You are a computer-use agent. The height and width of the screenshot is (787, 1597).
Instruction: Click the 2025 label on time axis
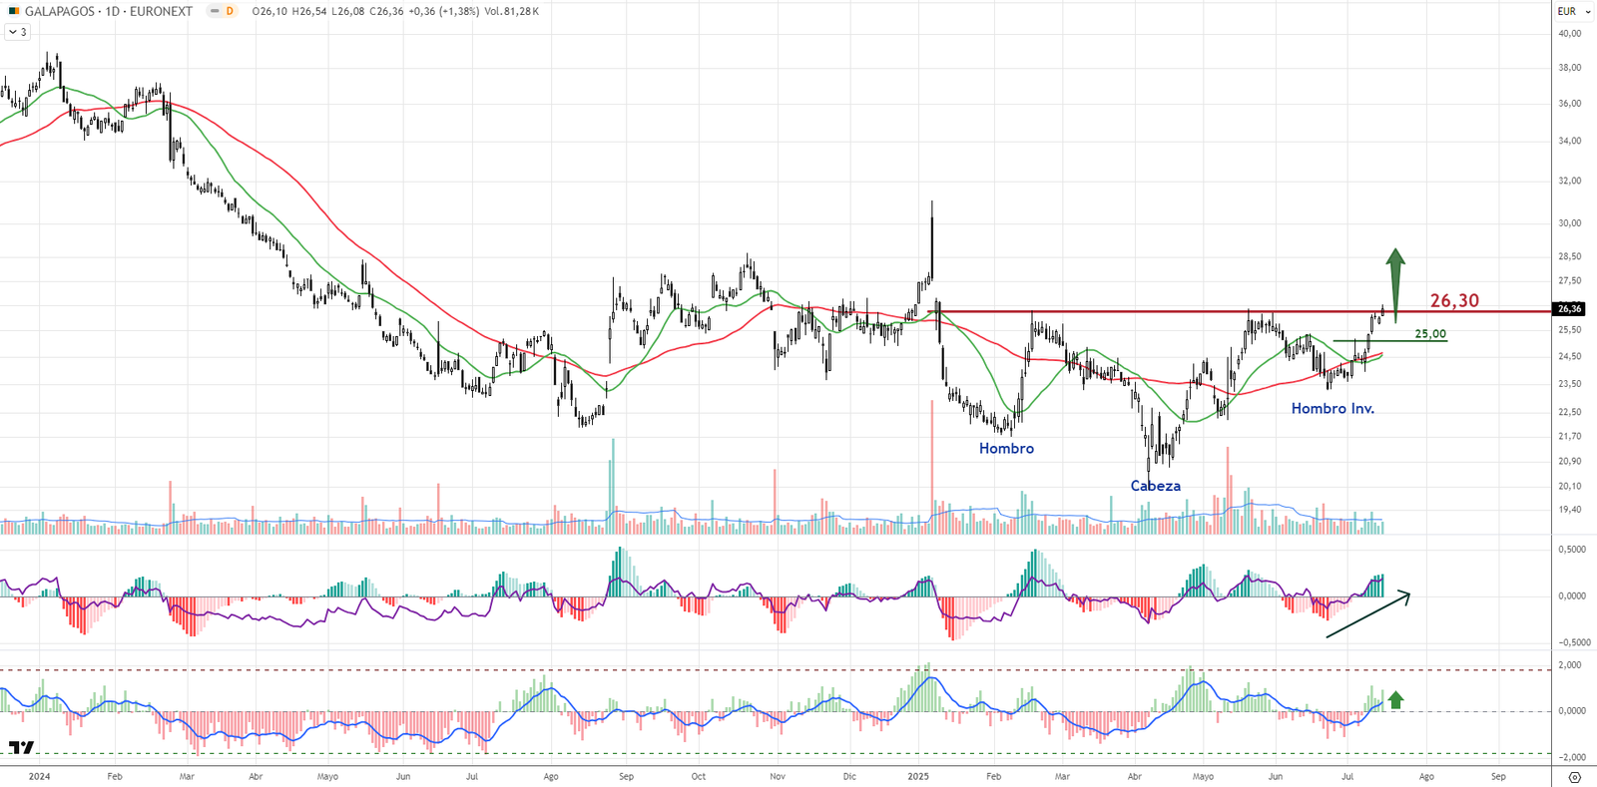[919, 776]
